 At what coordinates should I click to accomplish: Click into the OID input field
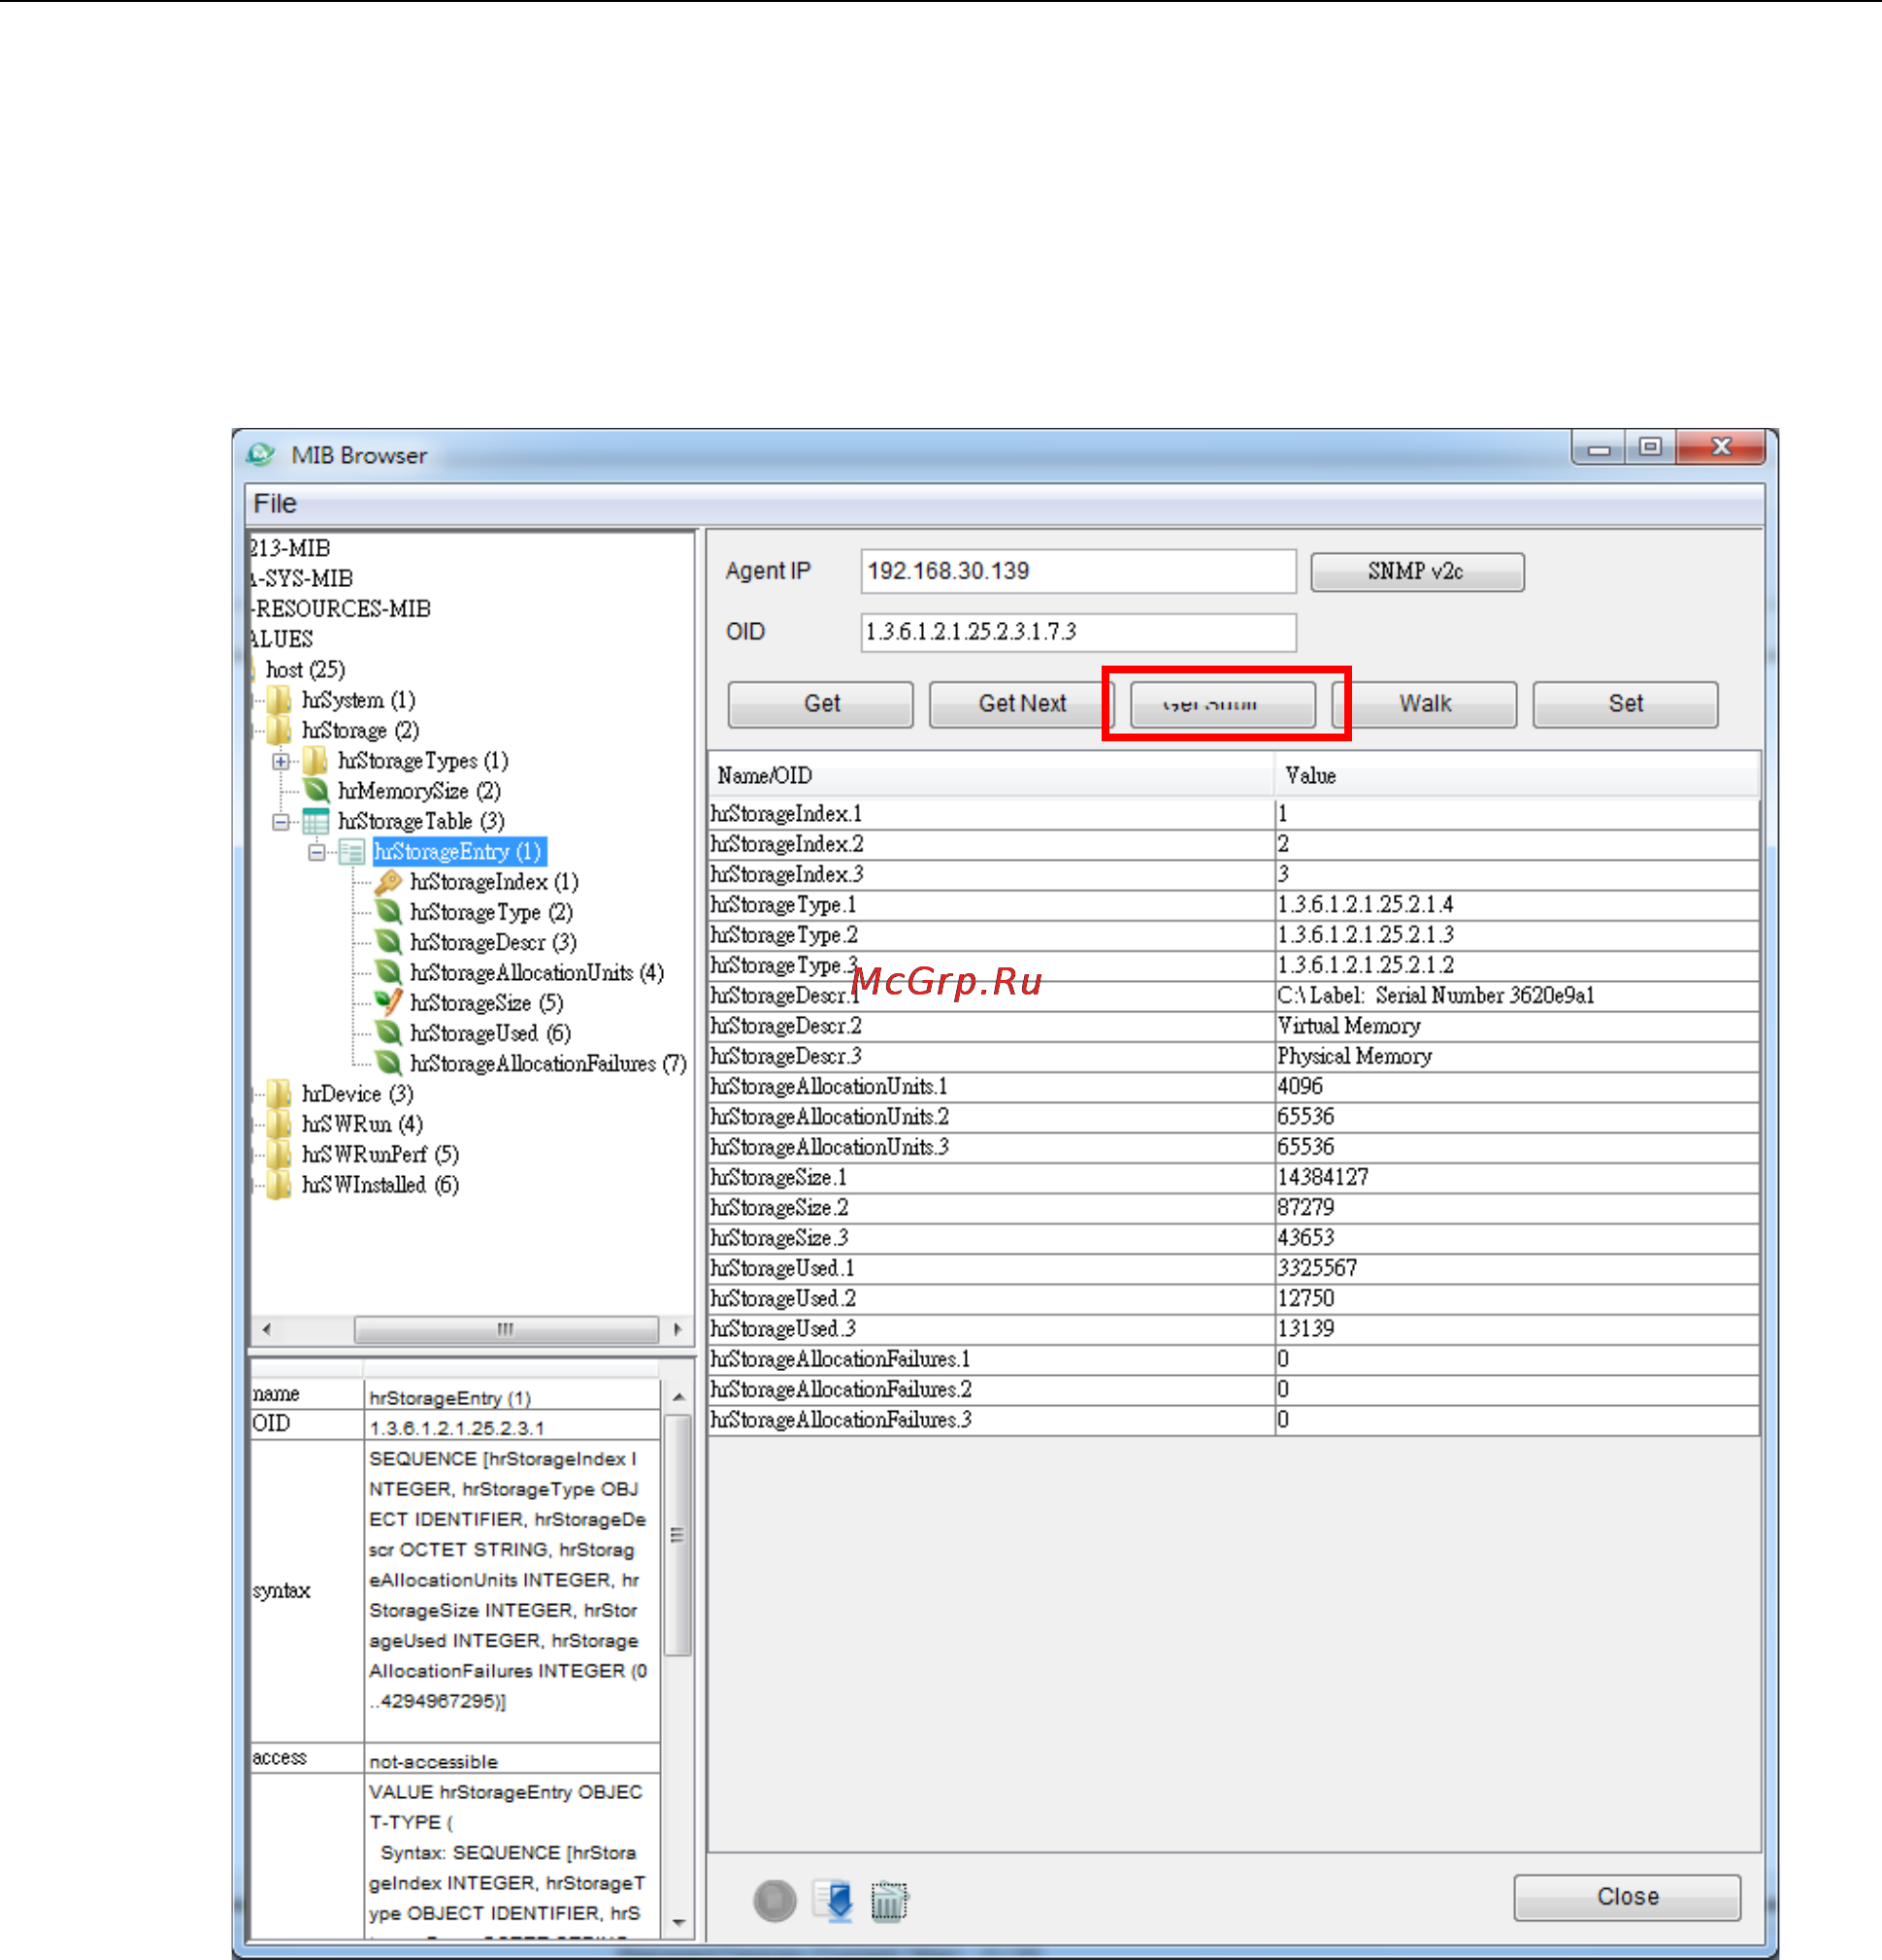pos(1078,632)
